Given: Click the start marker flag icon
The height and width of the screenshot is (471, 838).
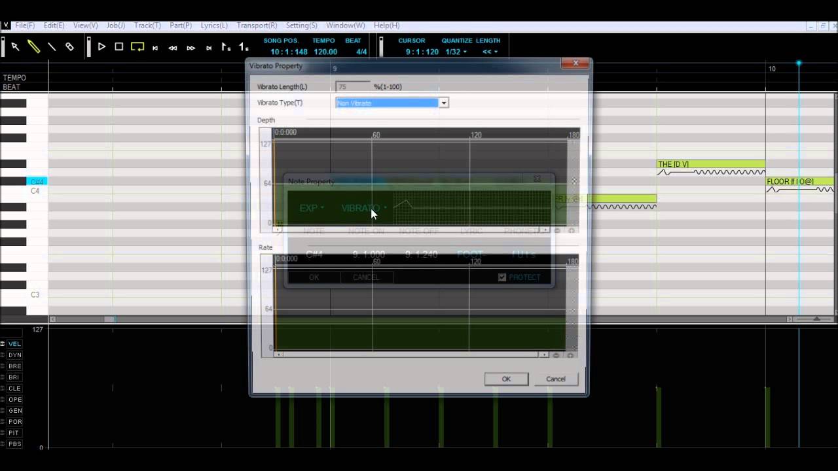Looking at the screenshot, I should coord(226,47).
